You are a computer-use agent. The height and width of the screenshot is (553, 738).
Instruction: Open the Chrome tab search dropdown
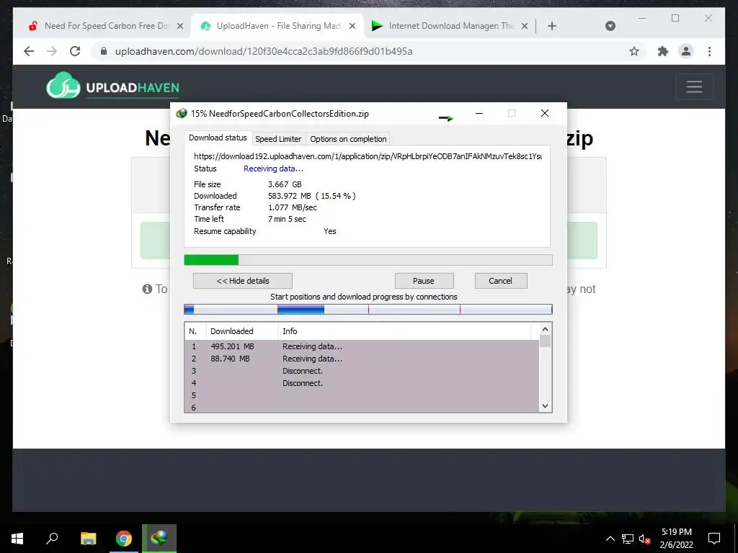pos(610,26)
